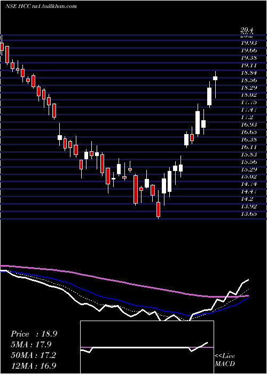This screenshot has height=374, width=267.
Task: Click the 15.83 price axis label
Action: pos(249,154)
